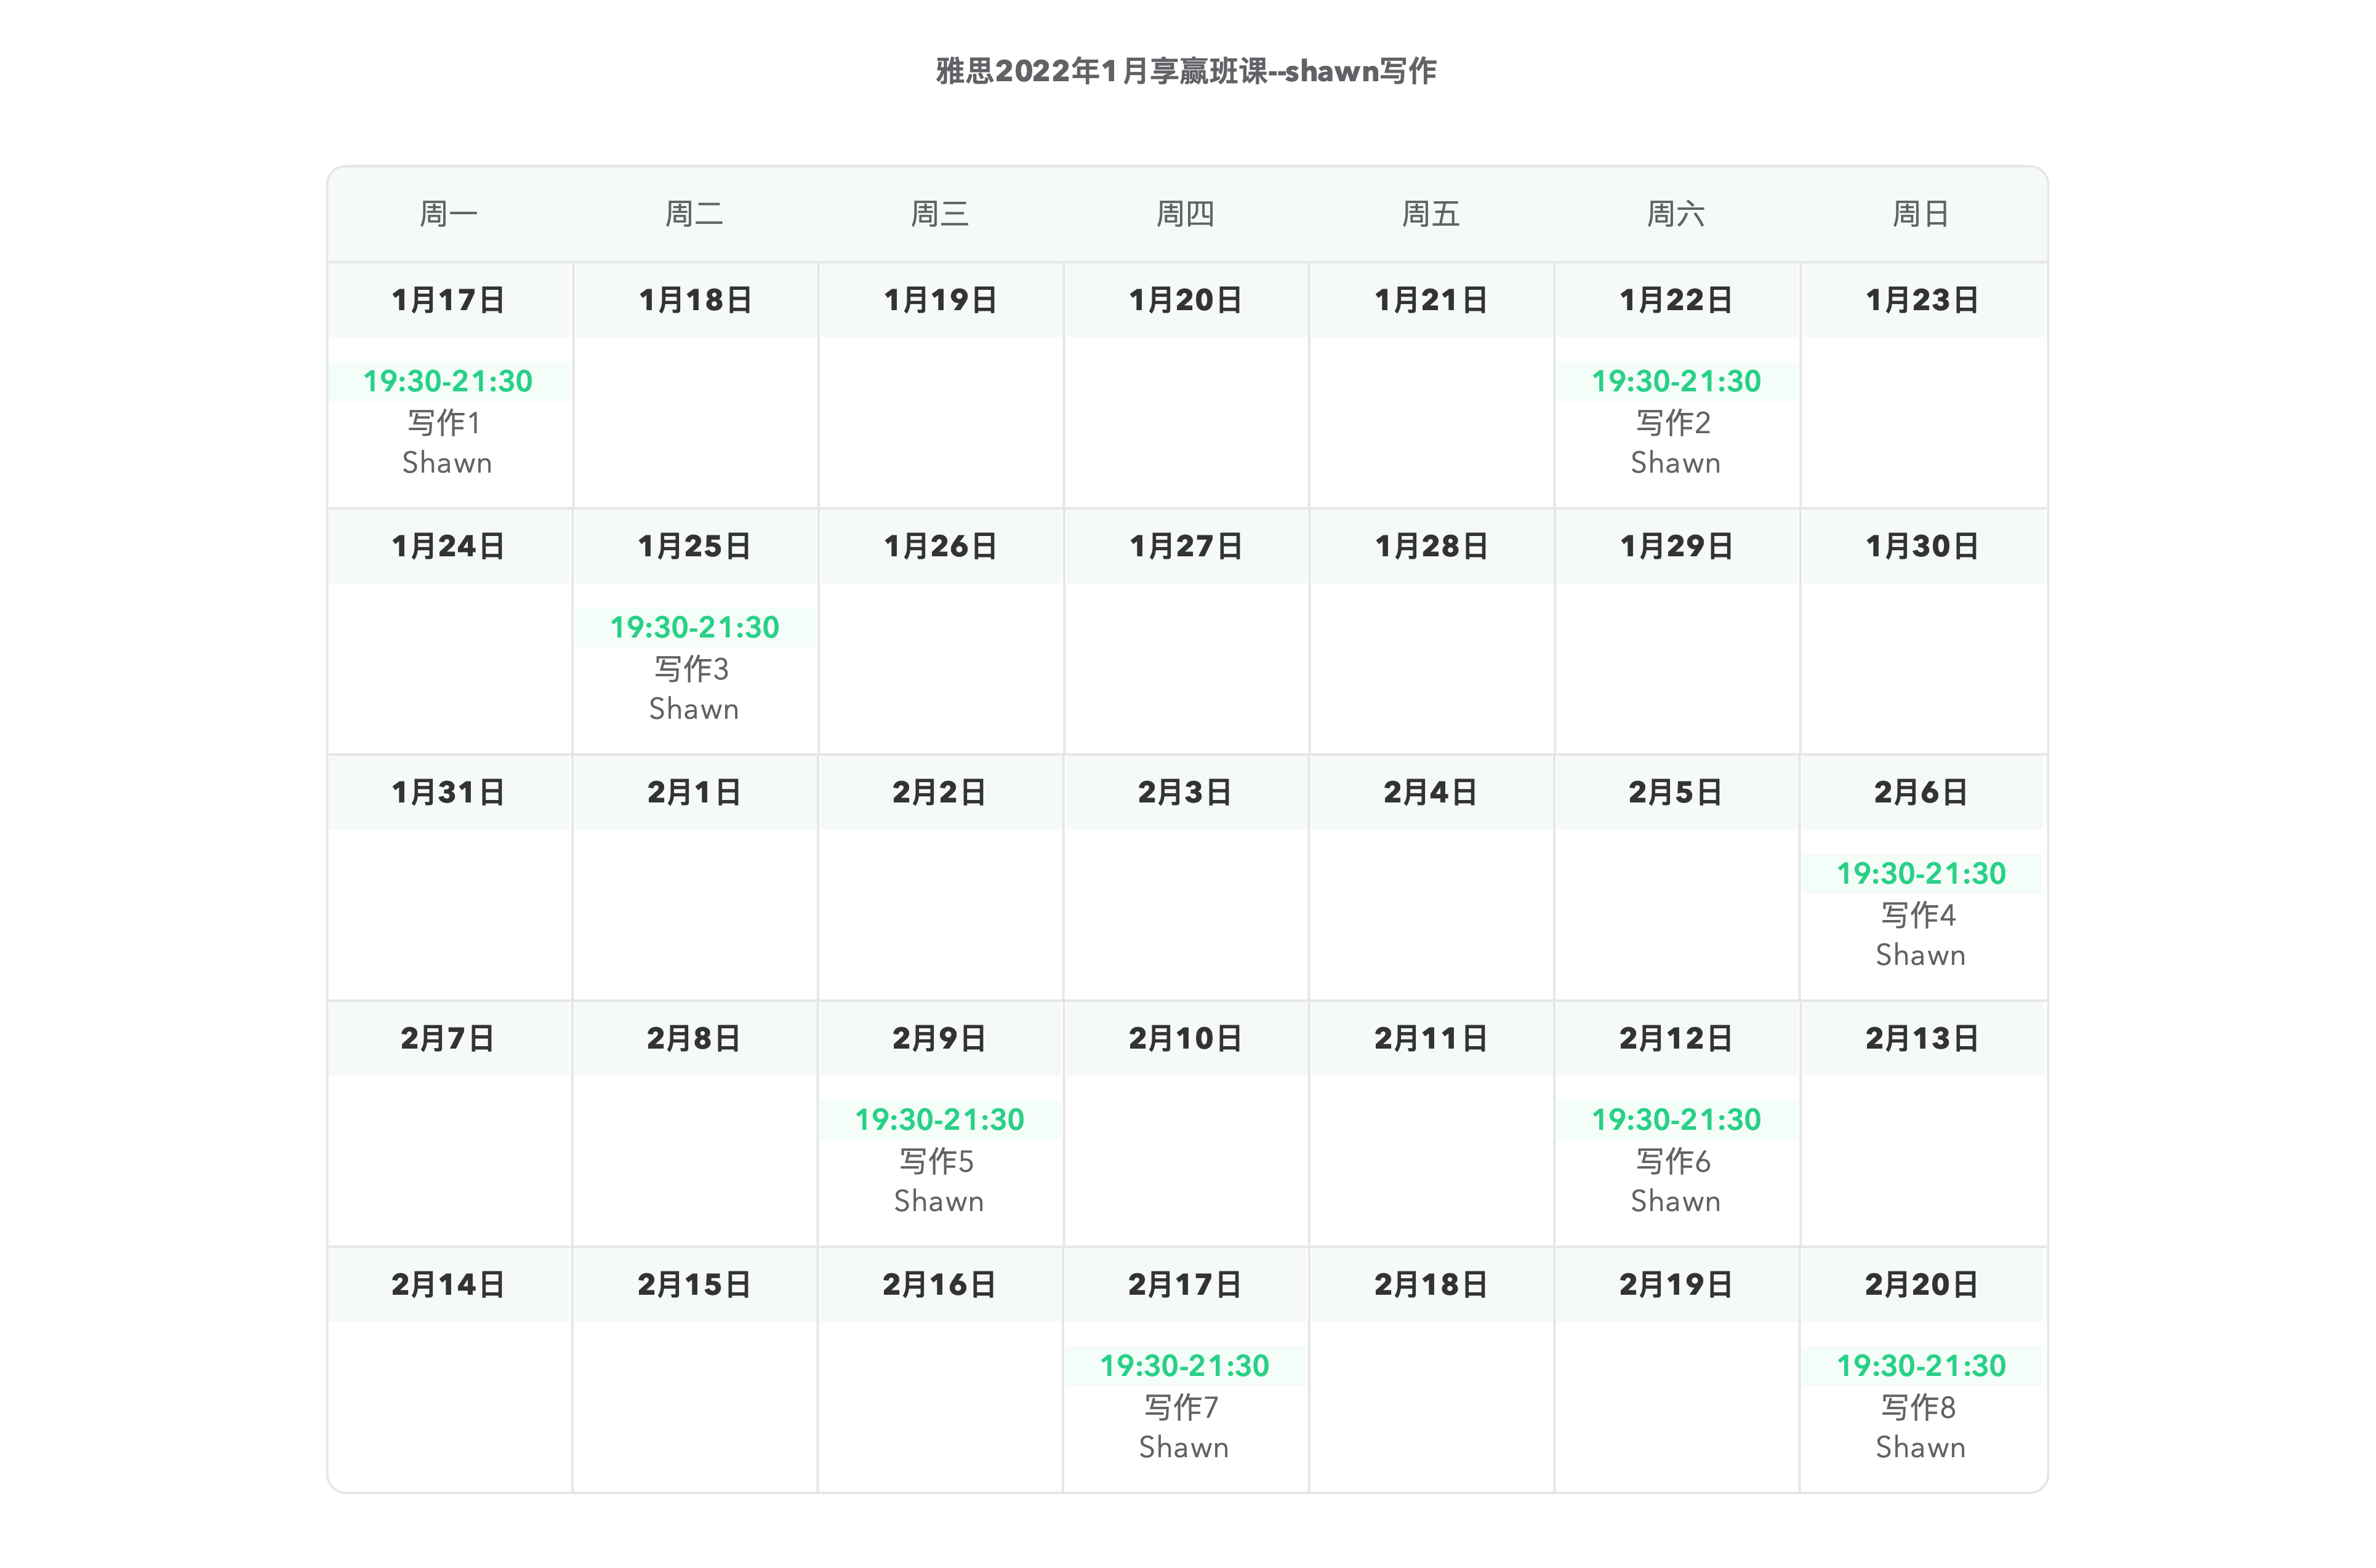Open the 写作5 session on 2月9日
The image size is (2376, 1568).
point(937,1161)
